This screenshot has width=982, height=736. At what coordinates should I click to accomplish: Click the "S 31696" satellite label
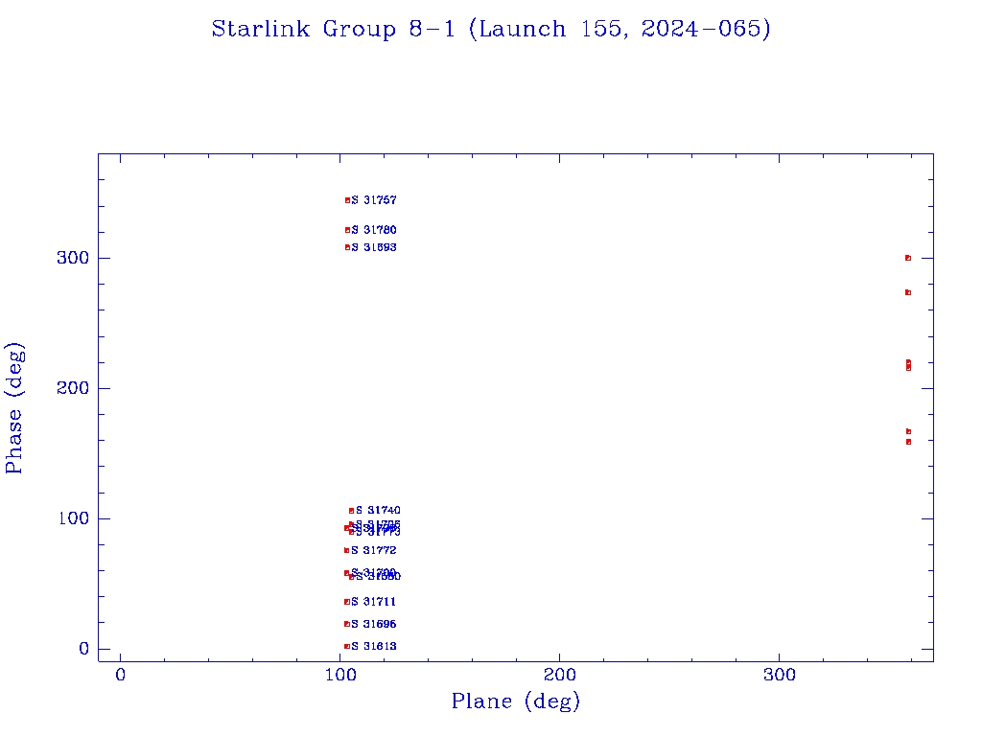point(374,624)
